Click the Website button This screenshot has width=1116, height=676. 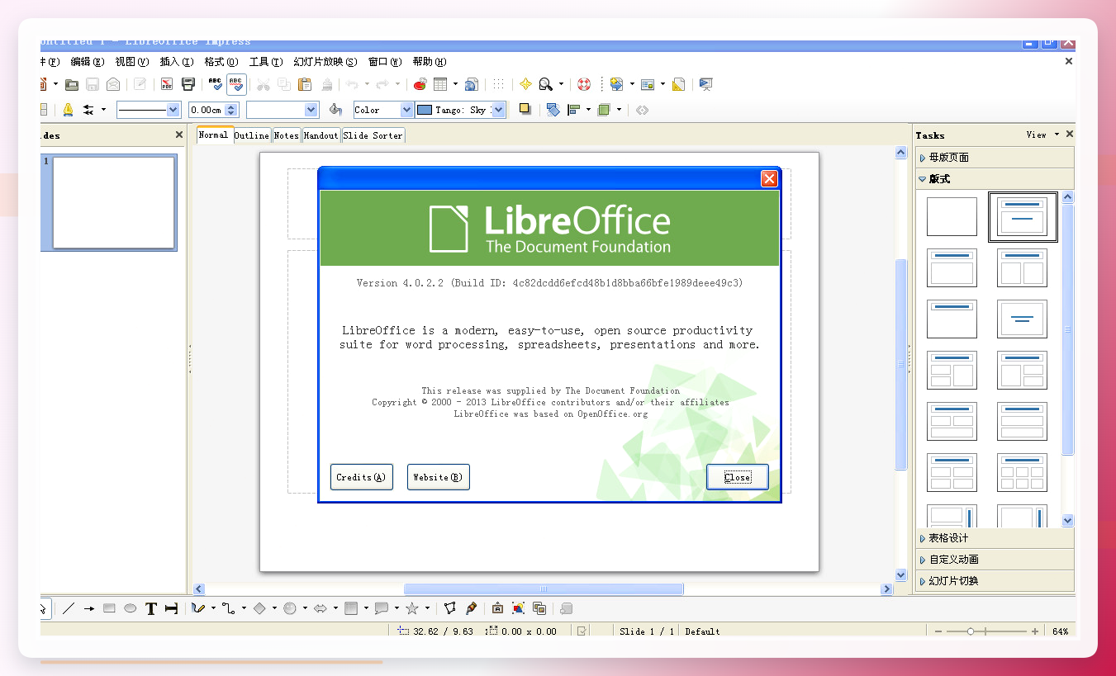tap(438, 477)
